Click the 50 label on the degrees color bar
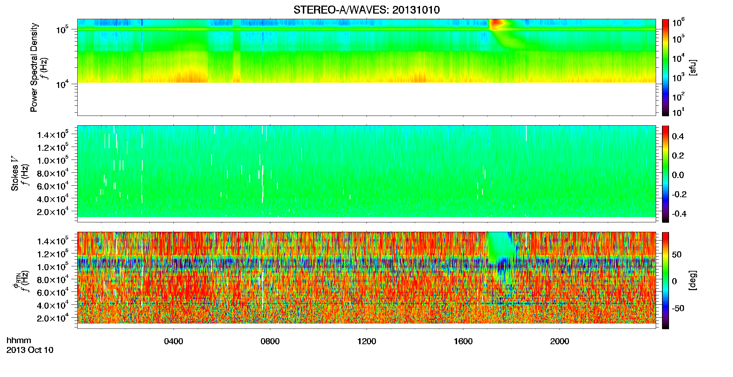The image size is (733, 377). 677,254
